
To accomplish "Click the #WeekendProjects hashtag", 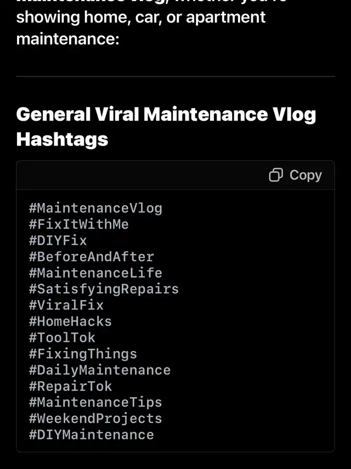I will point(95,419).
